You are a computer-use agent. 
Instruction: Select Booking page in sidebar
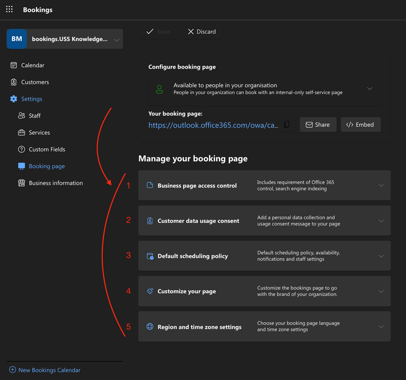47,166
